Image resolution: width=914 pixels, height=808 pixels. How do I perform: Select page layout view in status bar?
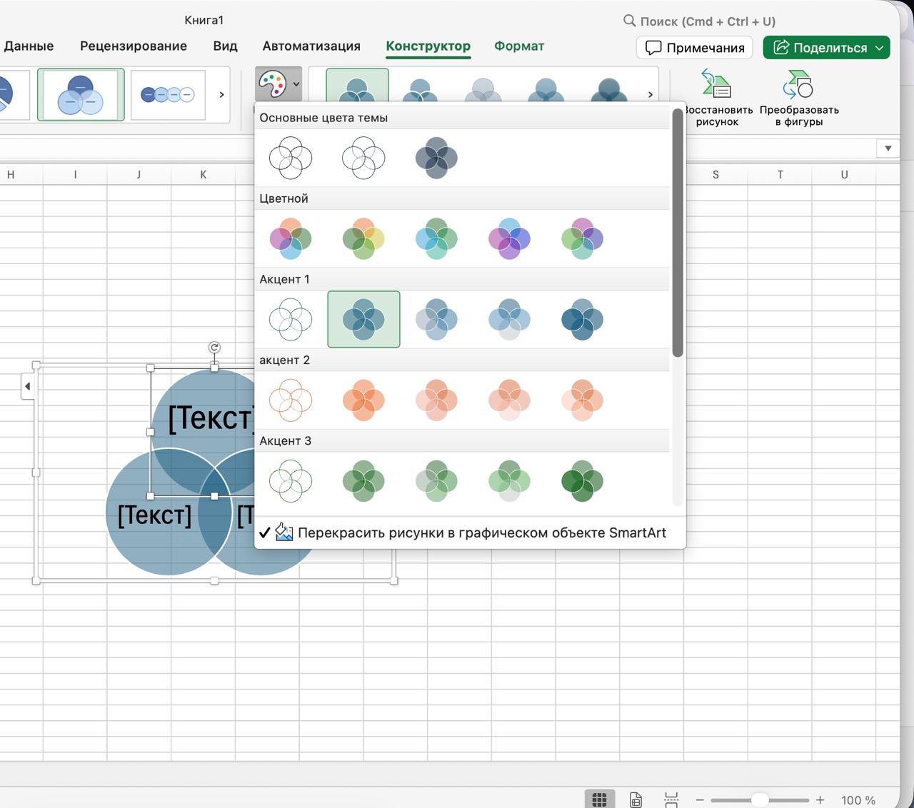pyautogui.click(x=636, y=799)
